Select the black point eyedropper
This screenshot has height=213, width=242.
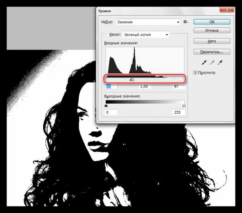coord(204,63)
